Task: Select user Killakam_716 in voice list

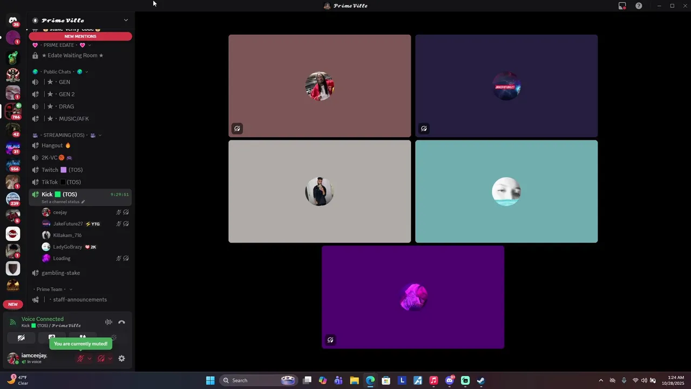Action: [85, 235]
